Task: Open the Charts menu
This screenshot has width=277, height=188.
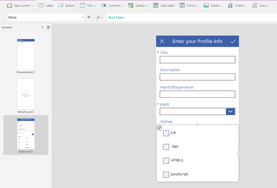Action: coord(237,6)
